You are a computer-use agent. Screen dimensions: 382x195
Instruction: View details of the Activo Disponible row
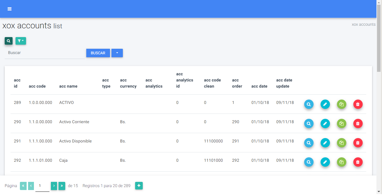pos(309,143)
